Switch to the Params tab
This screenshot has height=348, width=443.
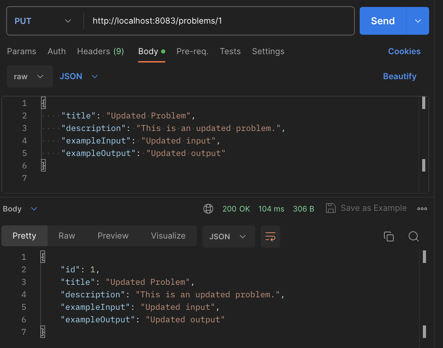[x=22, y=51]
